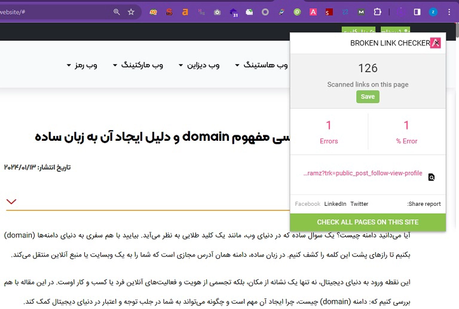Open the Extensions puzzle piece menu
This screenshot has height=309, width=459.
377,12
